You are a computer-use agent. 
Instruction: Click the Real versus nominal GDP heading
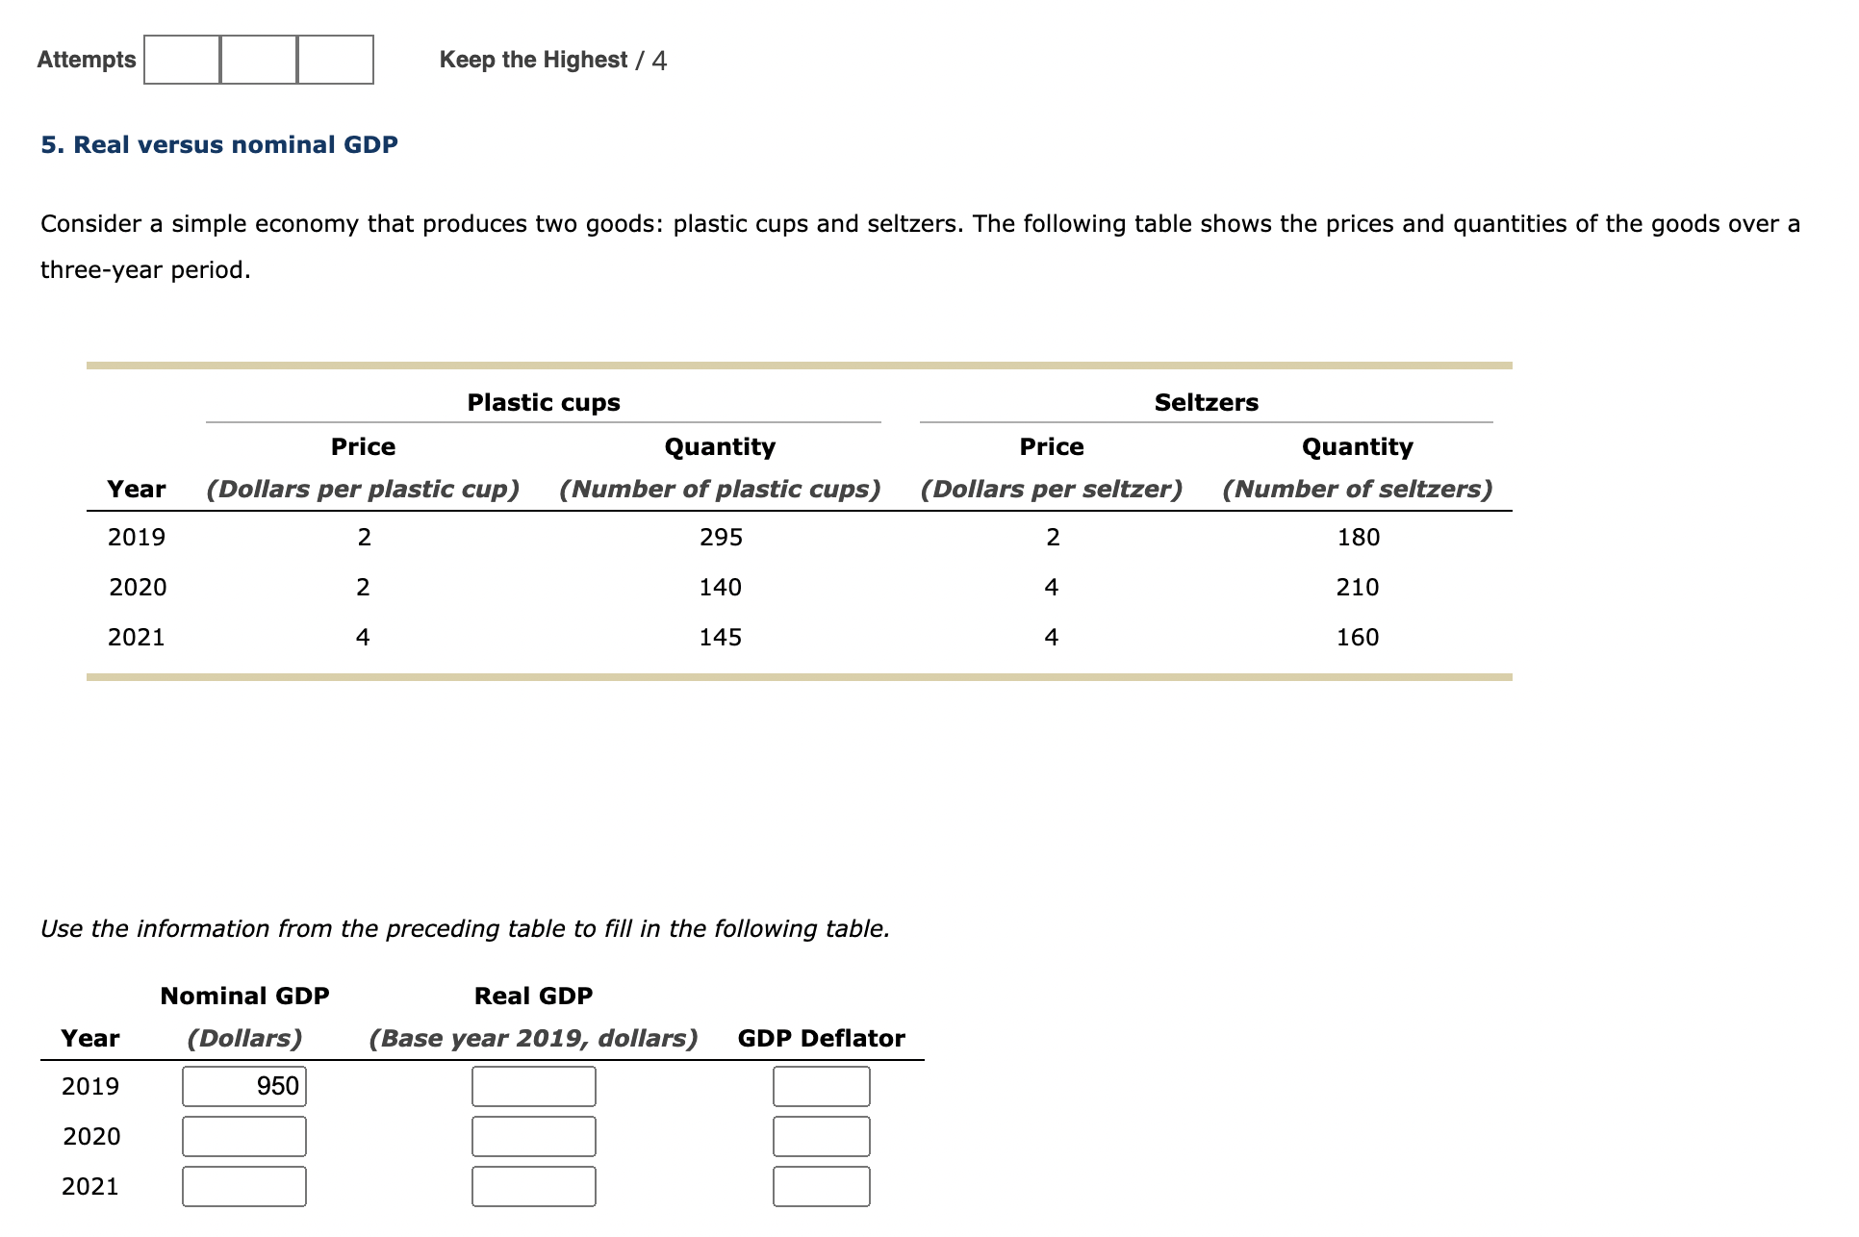coord(219,144)
